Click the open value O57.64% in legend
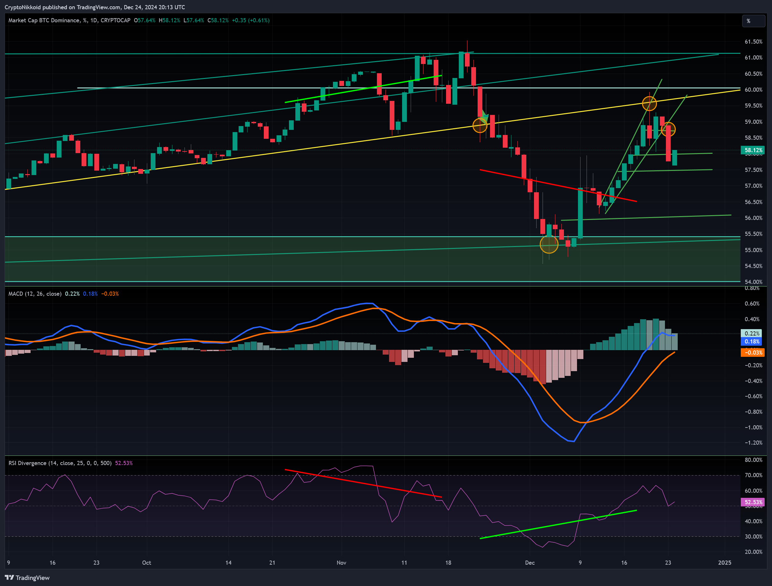The height and width of the screenshot is (586, 772). [x=145, y=20]
